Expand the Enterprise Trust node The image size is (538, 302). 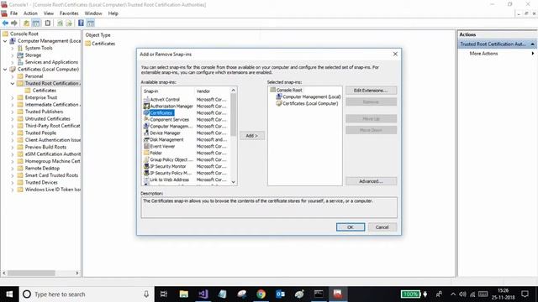13,97
